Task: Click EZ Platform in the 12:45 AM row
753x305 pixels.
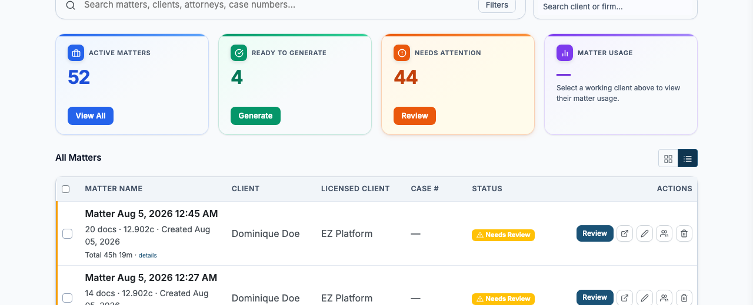Action: click(x=346, y=233)
